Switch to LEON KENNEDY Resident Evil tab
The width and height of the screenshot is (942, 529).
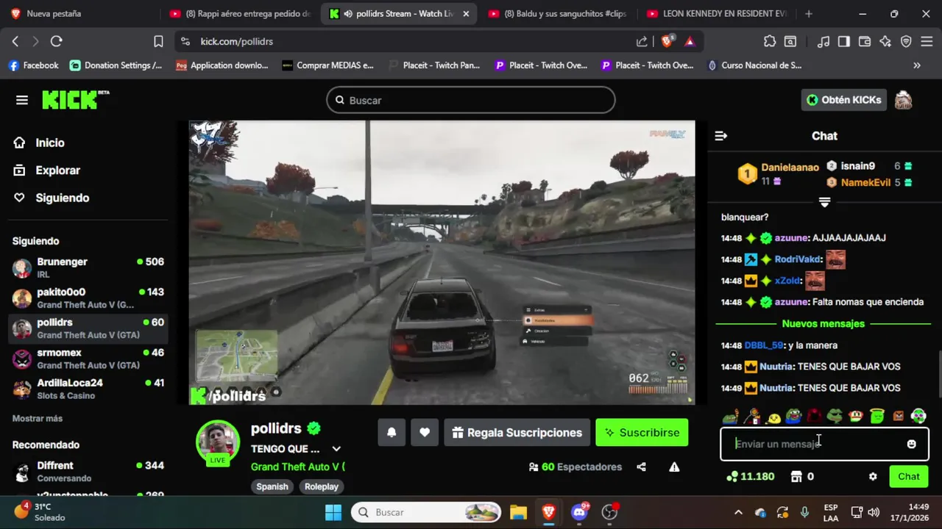[717, 14]
